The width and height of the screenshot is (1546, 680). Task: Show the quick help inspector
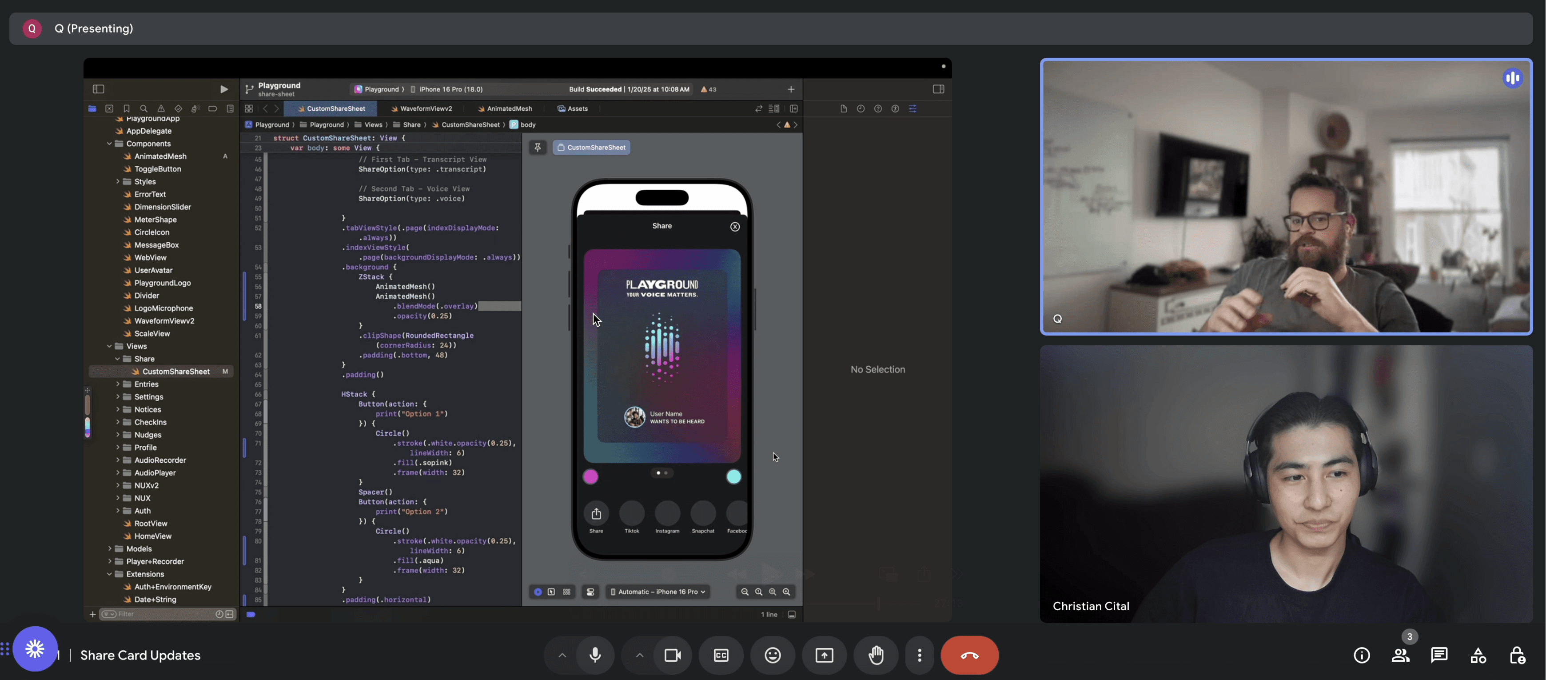tap(878, 108)
